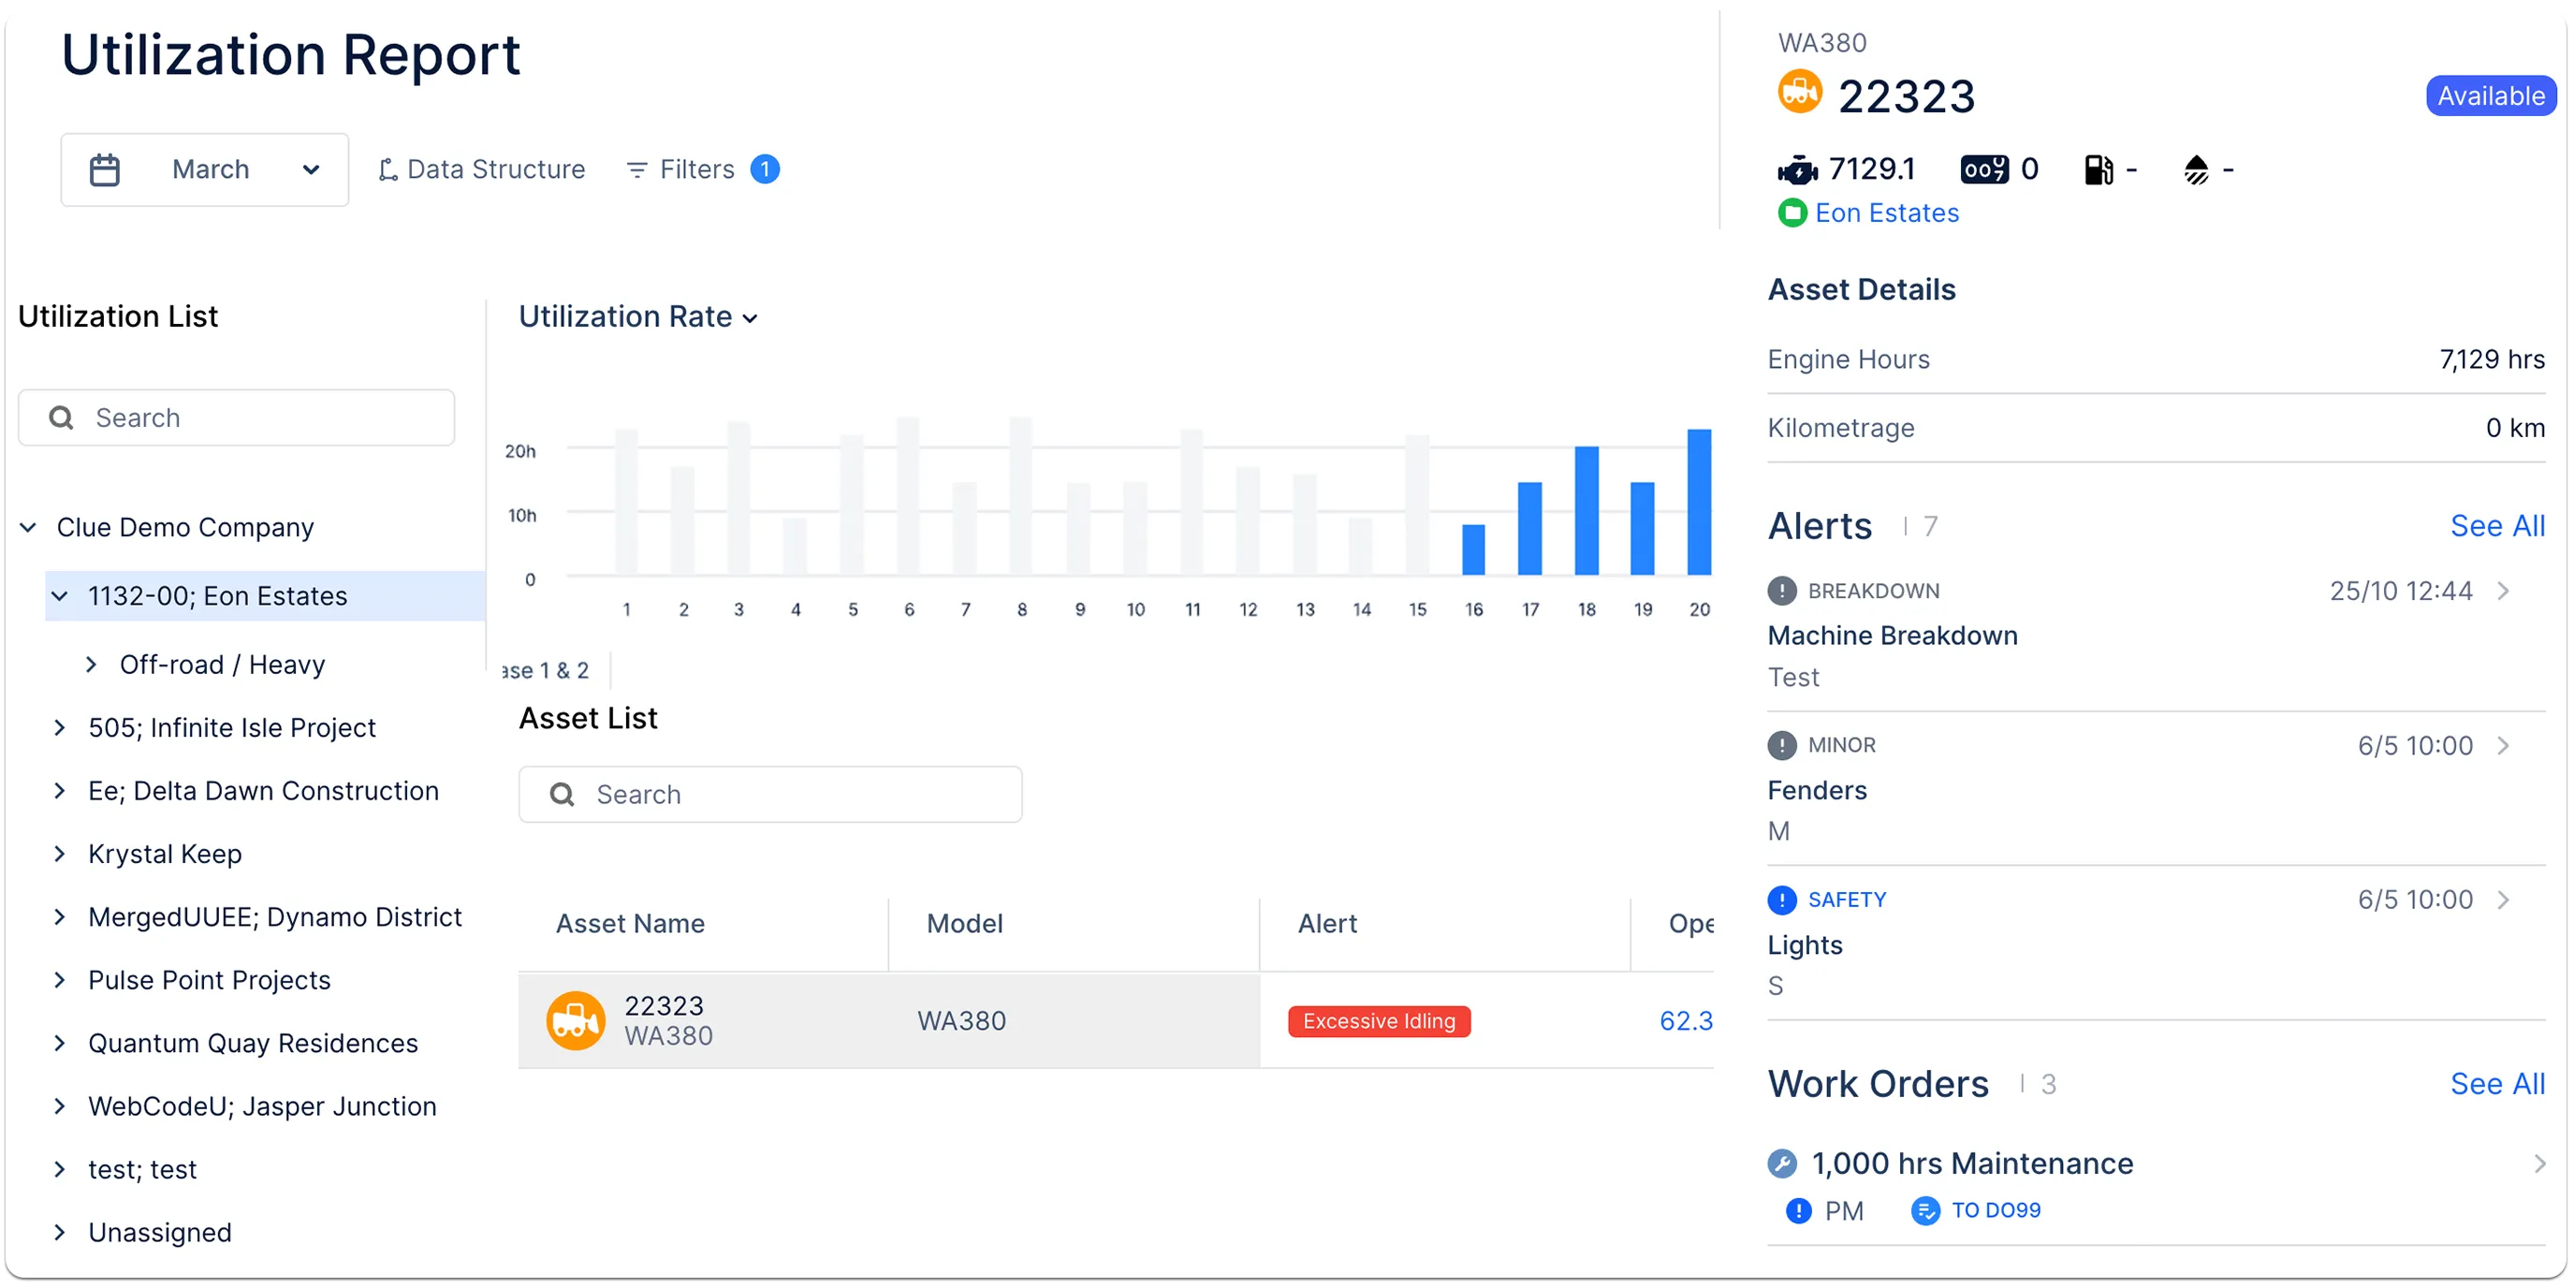Collapse the Clue Demo Company tree node
This screenshot has width=2574, height=1288.
(x=29, y=527)
